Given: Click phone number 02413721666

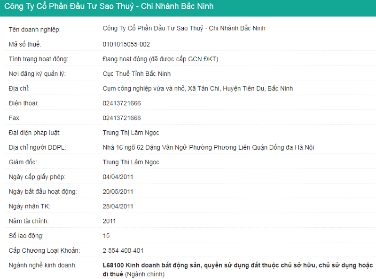Looking at the screenshot, I should 121,103.
